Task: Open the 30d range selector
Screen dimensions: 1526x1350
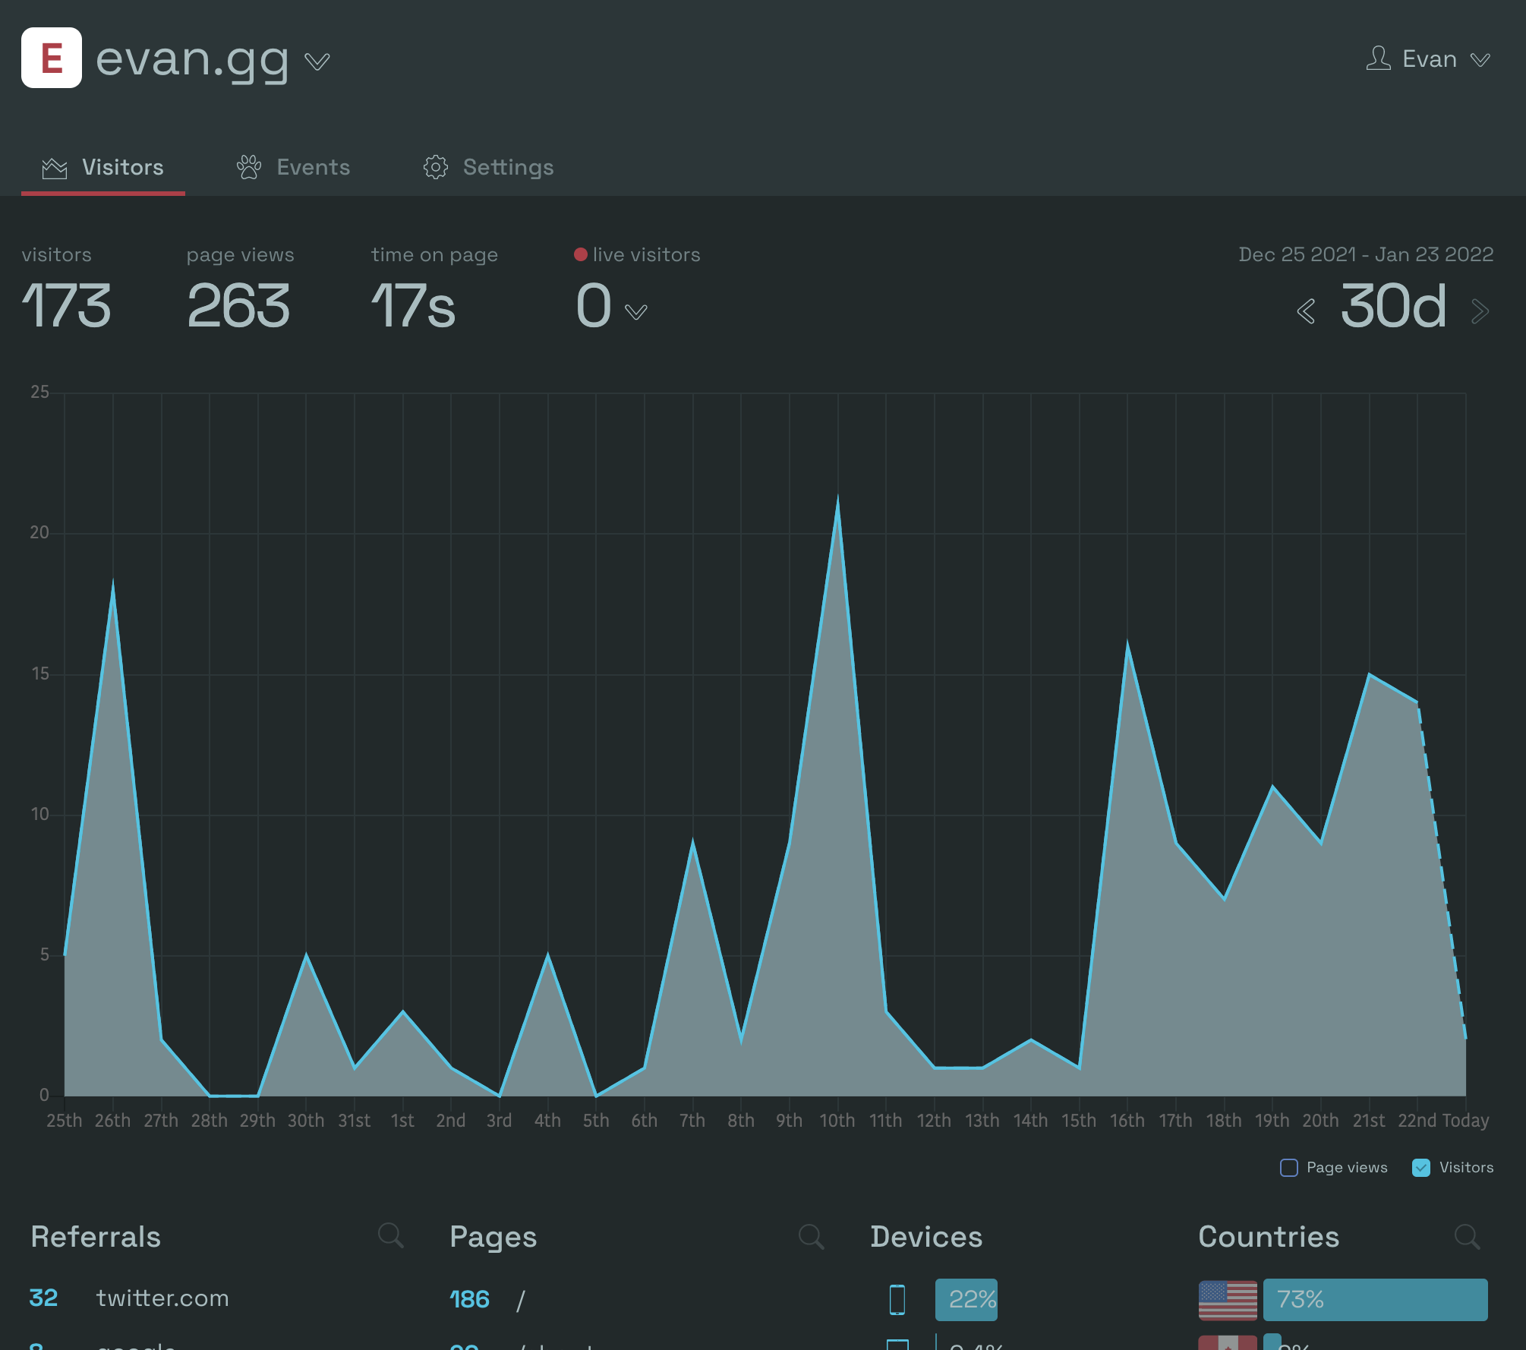Action: pyautogui.click(x=1393, y=306)
